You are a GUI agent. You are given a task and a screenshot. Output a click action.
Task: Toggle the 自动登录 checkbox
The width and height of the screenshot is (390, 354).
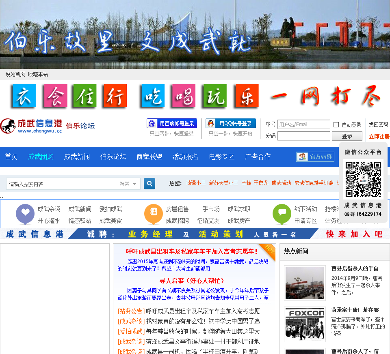click(x=336, y=124)
